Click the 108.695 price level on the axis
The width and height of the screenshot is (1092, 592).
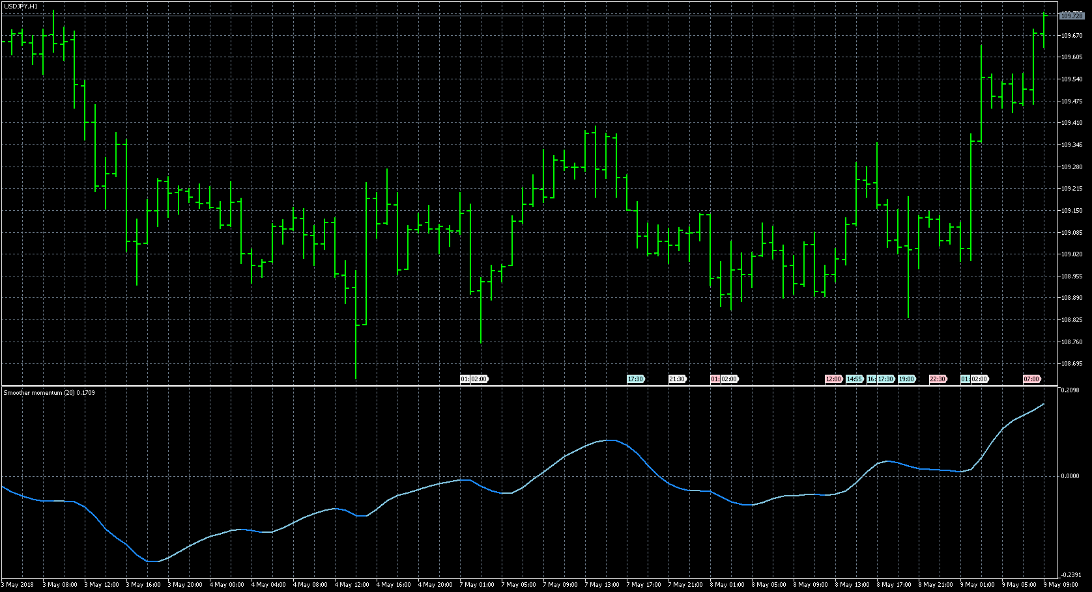click(x=1072, y=364)
